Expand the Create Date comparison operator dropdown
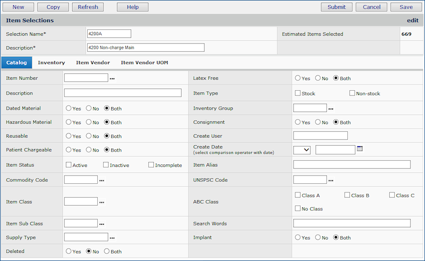Viewport: 425px width, 261px height. click(302, 150)
